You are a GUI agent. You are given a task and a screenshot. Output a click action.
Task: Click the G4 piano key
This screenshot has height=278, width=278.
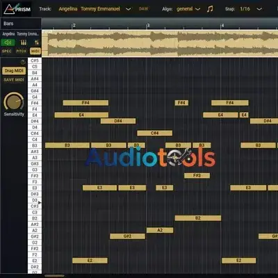[35, 97]
